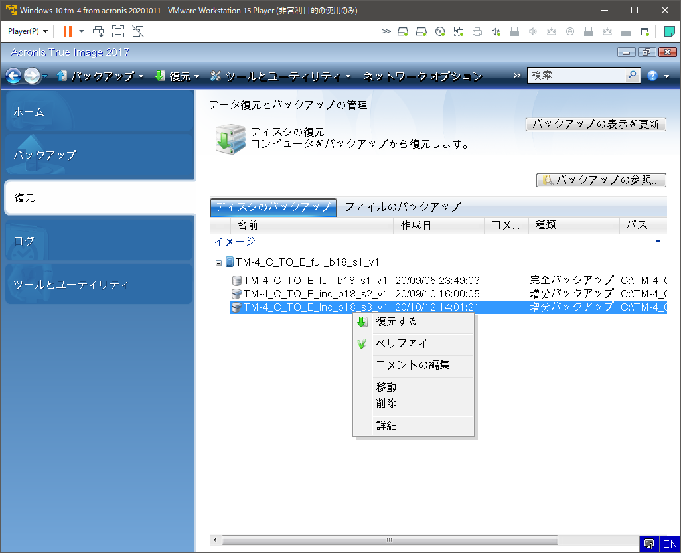Click 完全バックアップ type cell
The image size is (681, 553).
point(572,281)
